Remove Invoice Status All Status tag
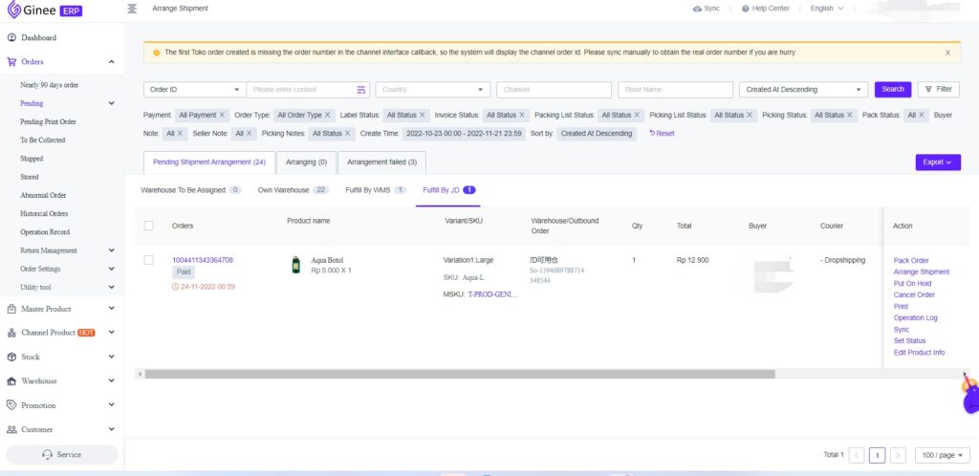Viewport: 979px width, 476px height. (x=522, y=115)
